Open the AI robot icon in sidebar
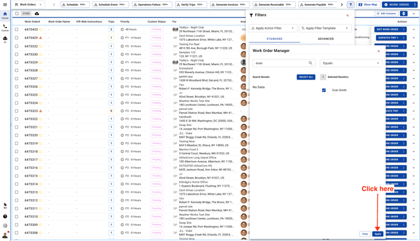Viewport: 420px width, 241px height. point(5,39)
